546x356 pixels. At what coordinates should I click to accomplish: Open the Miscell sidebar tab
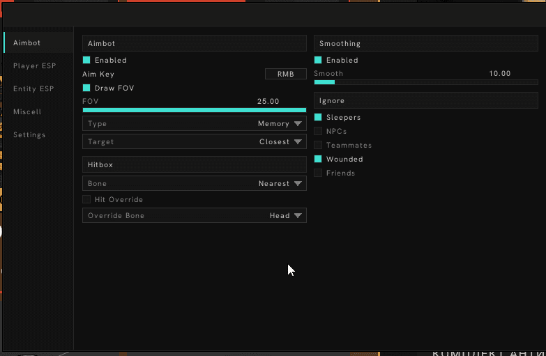tap(27, 111)
